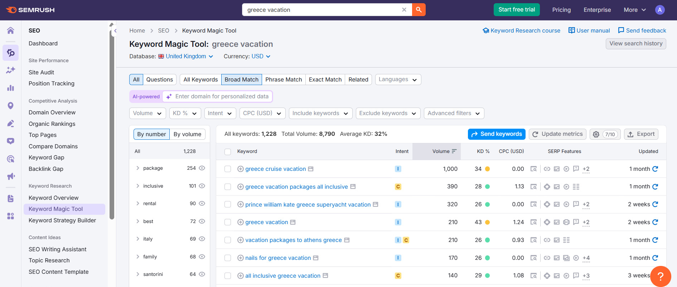The width and height of the screenshot is (677, 287).
Task: View SERP for greece cruise vacation
Action: [533, 169]
